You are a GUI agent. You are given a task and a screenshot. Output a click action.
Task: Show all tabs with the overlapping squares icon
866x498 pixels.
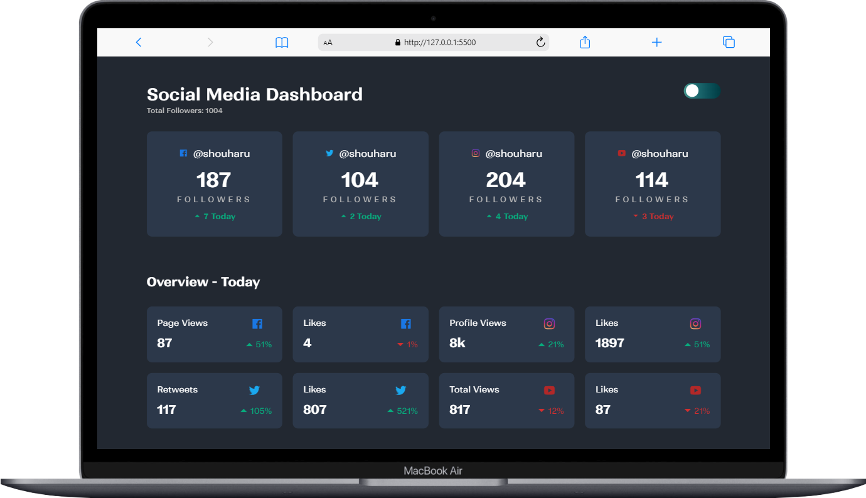pos(729,42)
